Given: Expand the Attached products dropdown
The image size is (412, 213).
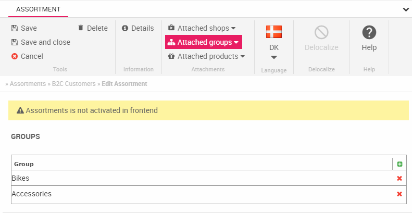Looking at the screenshot, I should (206, 56).
